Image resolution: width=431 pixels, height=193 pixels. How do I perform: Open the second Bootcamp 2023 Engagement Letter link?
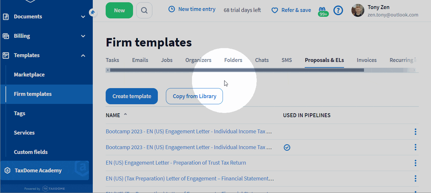coord(189,147)
